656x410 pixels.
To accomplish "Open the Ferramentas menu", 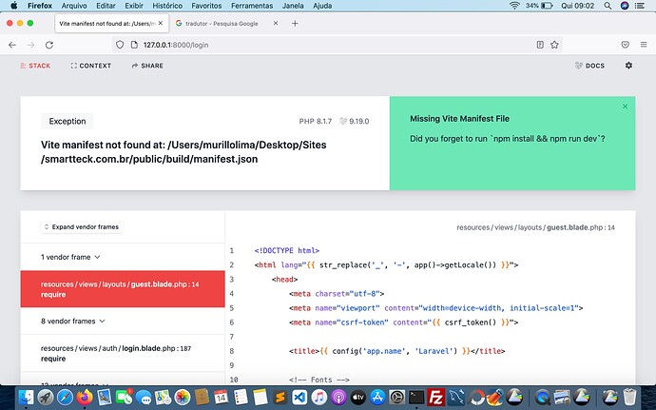I will [x=252, y=6].
